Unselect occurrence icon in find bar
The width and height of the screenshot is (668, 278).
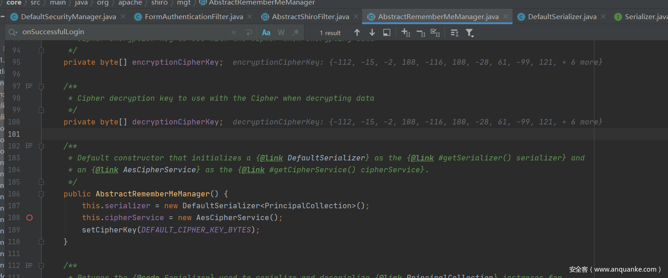coord(421,32)
